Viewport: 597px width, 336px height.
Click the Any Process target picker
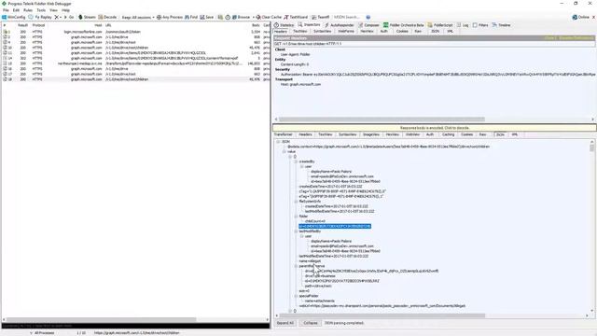pos(170,17)
